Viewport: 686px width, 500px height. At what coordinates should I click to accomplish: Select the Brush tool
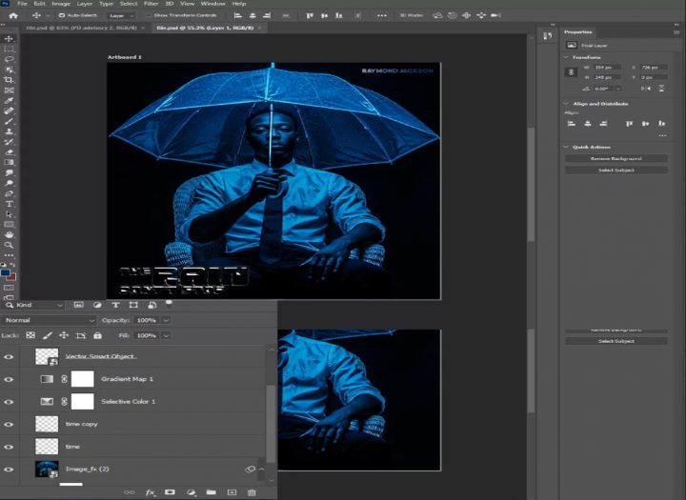pyautogui.click(x=9, y=121)
